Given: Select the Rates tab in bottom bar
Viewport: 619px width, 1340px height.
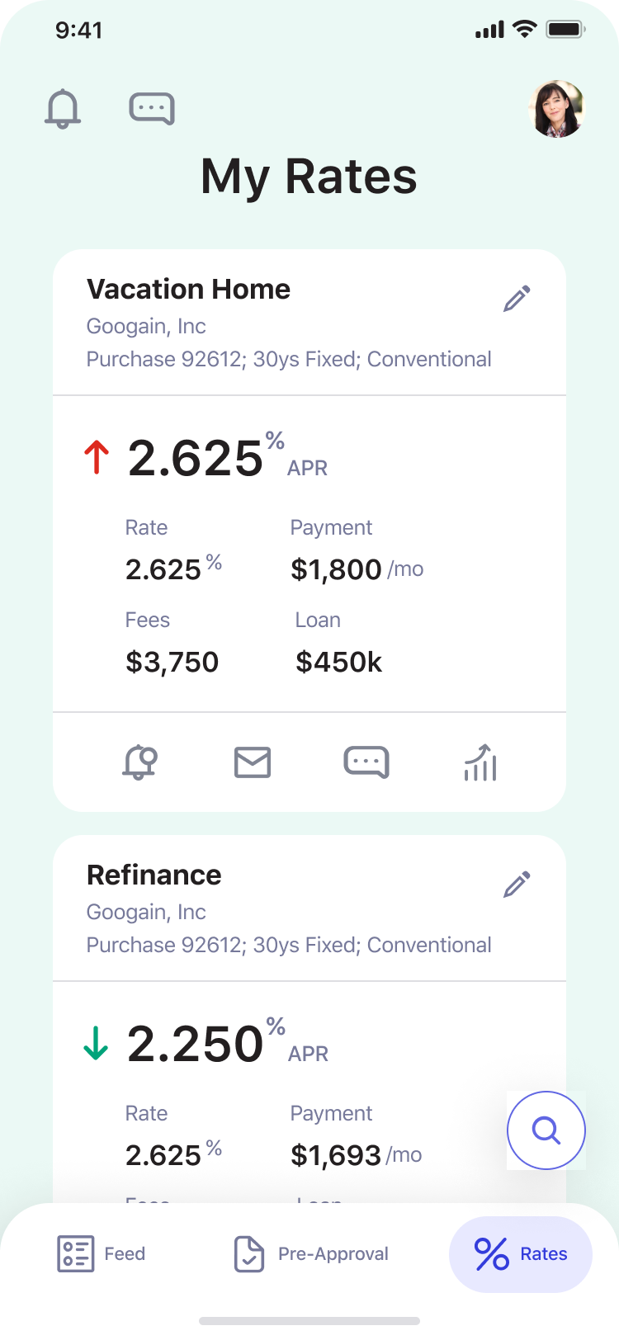Looking at the screenshot, I should point(521,1254).
